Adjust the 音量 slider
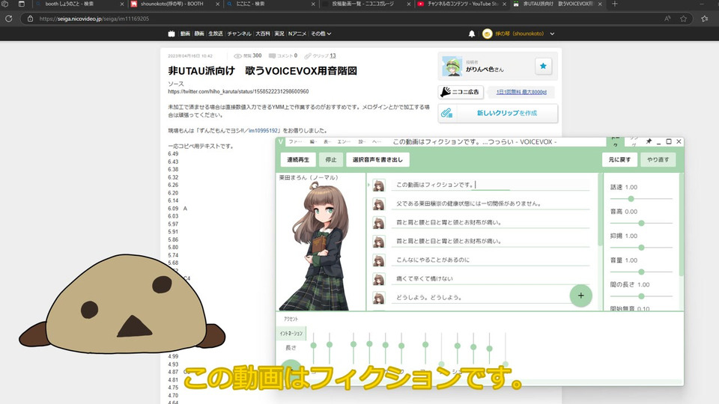 [x=641, y=272]
